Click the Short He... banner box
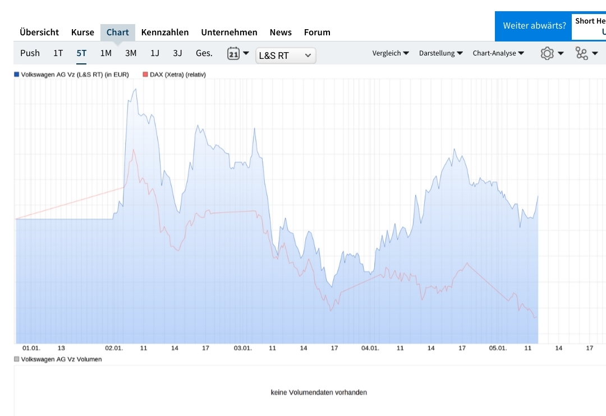Screen dimensions: 606x416 [x=589, y=26]
